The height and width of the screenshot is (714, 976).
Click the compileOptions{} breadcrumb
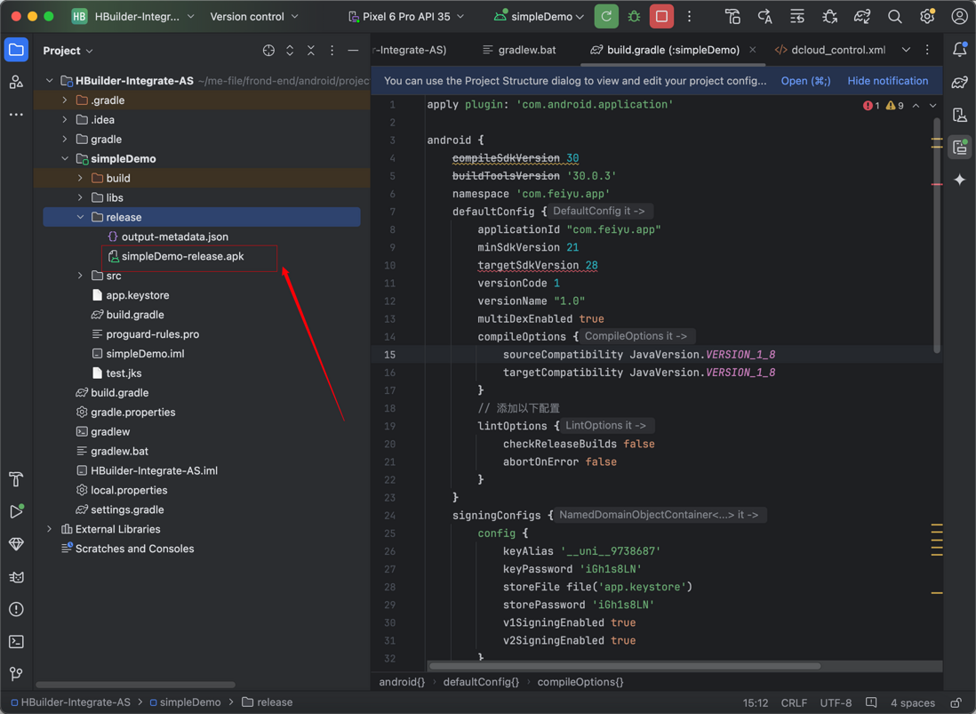coord(580,682)
